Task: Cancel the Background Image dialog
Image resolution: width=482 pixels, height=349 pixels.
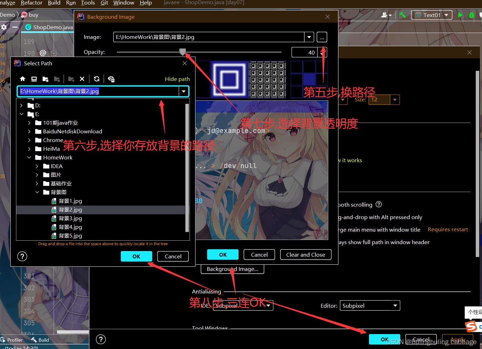Action: [259, 255]
